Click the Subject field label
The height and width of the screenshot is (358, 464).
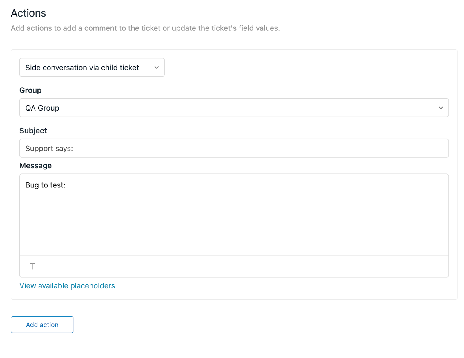[33, 131]
